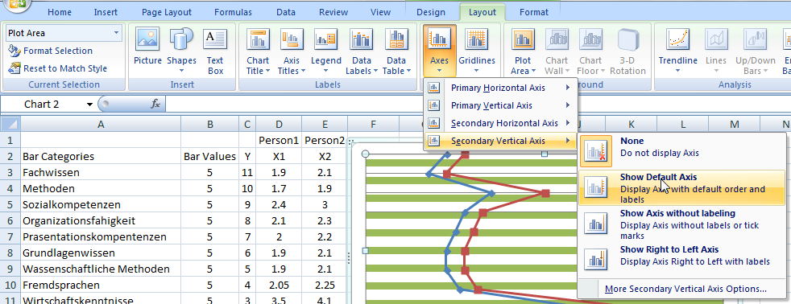Open Axis Titles options
This screenshot has width=791, height=304.
coord(292,51)
